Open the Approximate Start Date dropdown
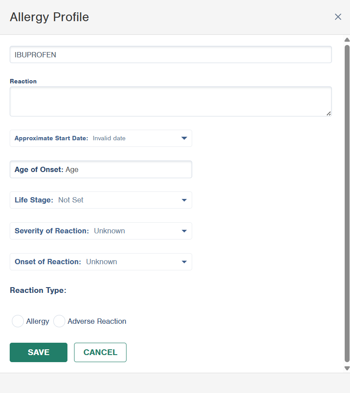The image size is (350, 393). click(101, 138)
